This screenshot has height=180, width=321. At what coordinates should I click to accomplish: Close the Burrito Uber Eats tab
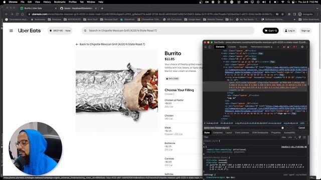tap(56, 8)
